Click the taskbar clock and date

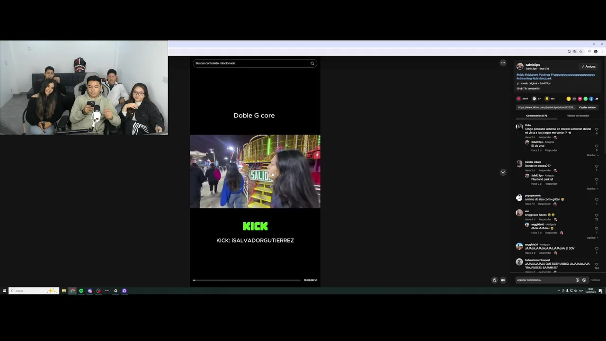tap(590, 291)
